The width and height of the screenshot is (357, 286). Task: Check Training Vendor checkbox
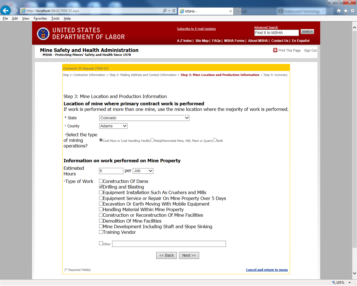[101, 232]
